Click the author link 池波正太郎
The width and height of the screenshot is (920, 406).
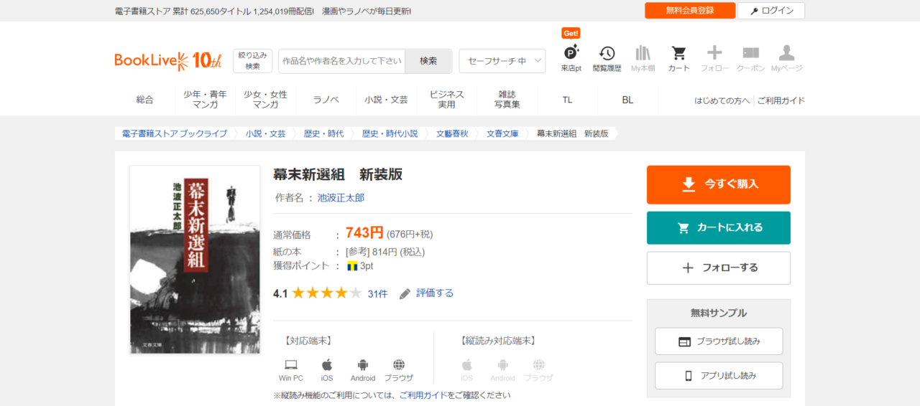[341, 197]
